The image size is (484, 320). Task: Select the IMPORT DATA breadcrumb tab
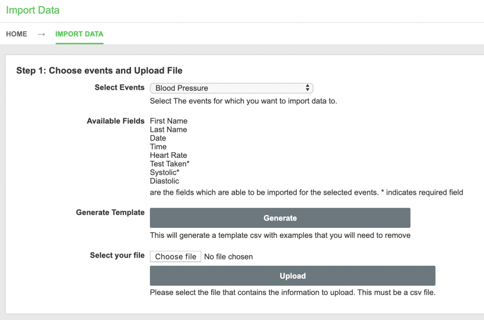[x=79, y=34]
